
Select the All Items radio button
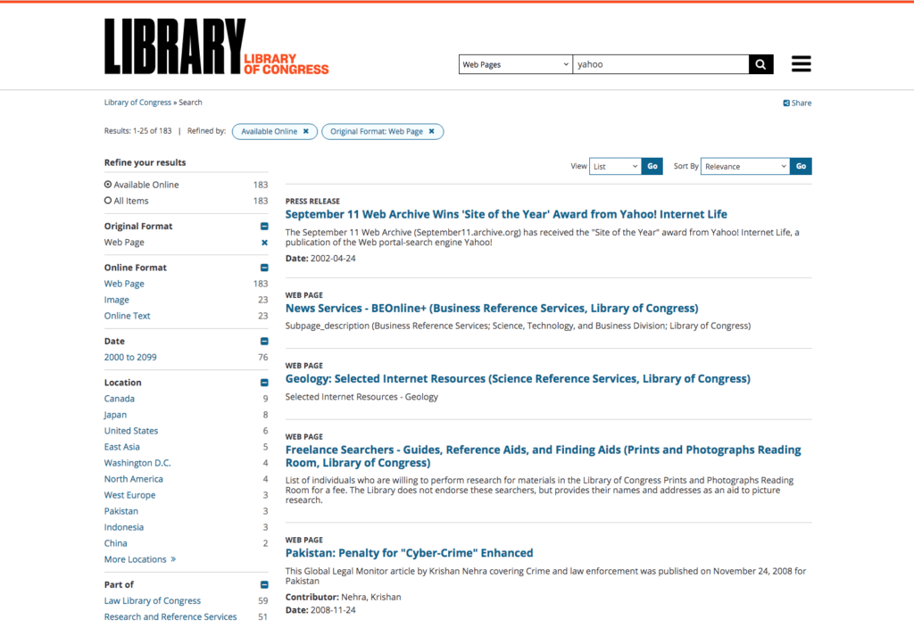point(108,201)
